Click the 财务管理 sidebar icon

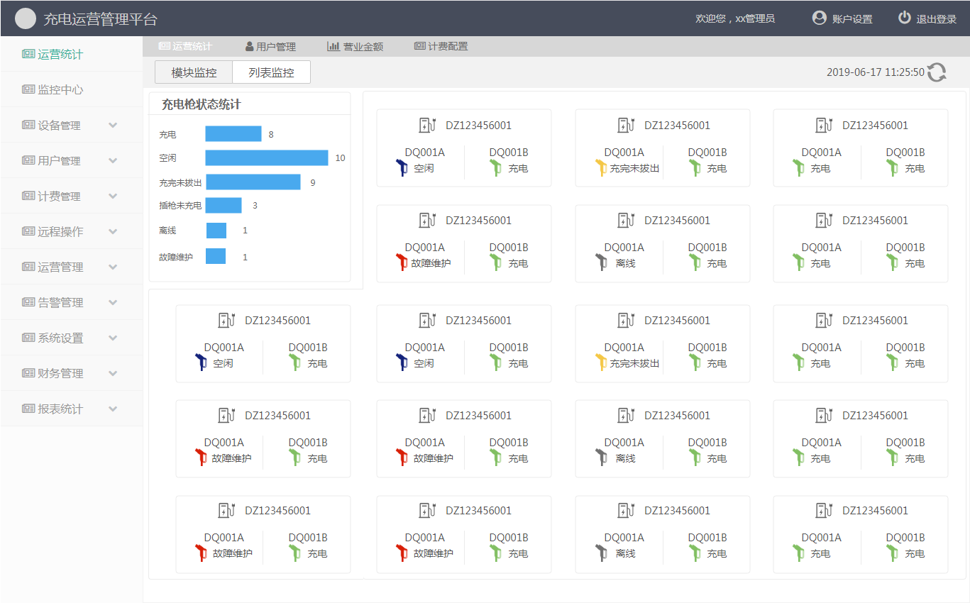[28, 373]
